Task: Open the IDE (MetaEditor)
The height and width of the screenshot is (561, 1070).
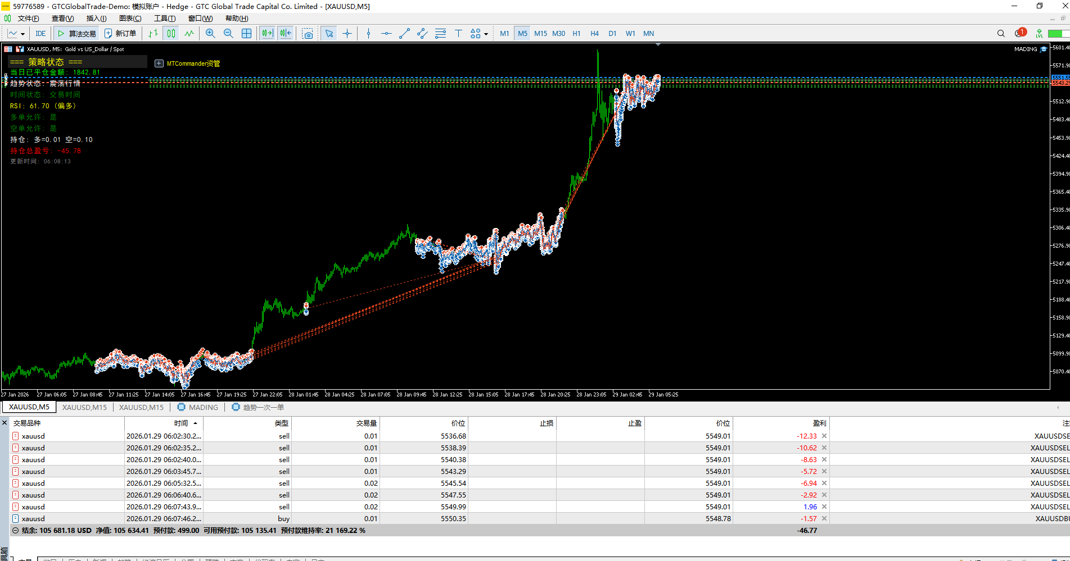Action: [40, 34]
